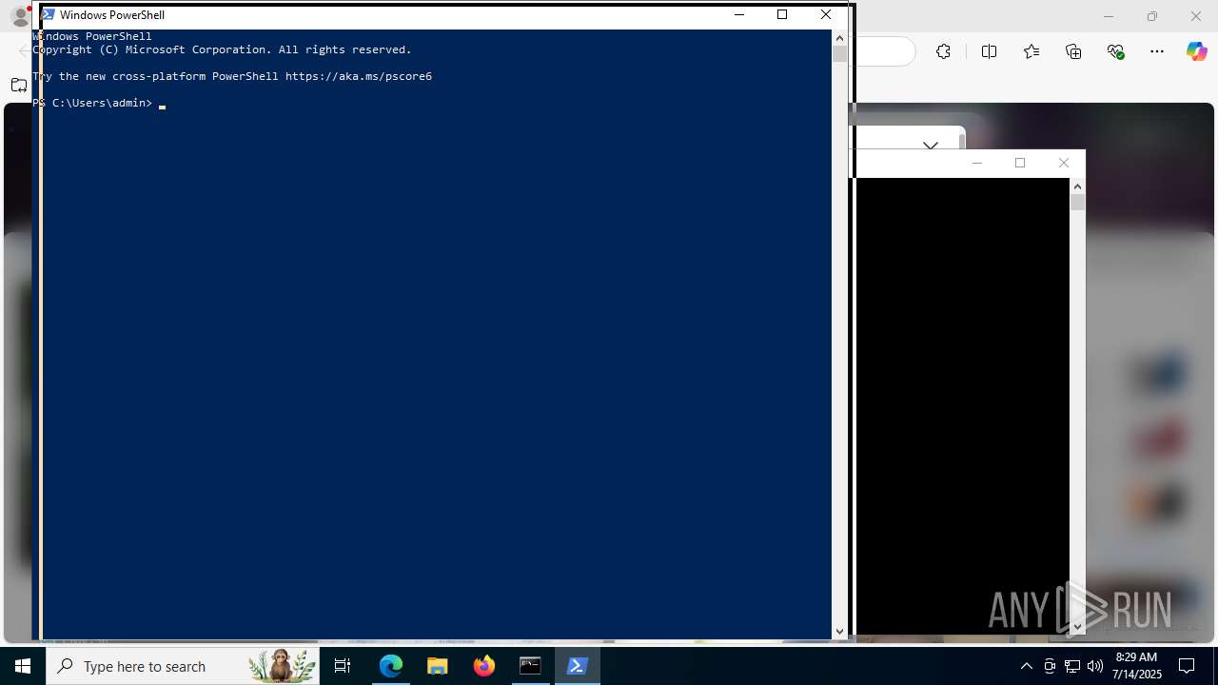
Task: Close the Windows PowerShell window
Action: [x=826, y=14]
